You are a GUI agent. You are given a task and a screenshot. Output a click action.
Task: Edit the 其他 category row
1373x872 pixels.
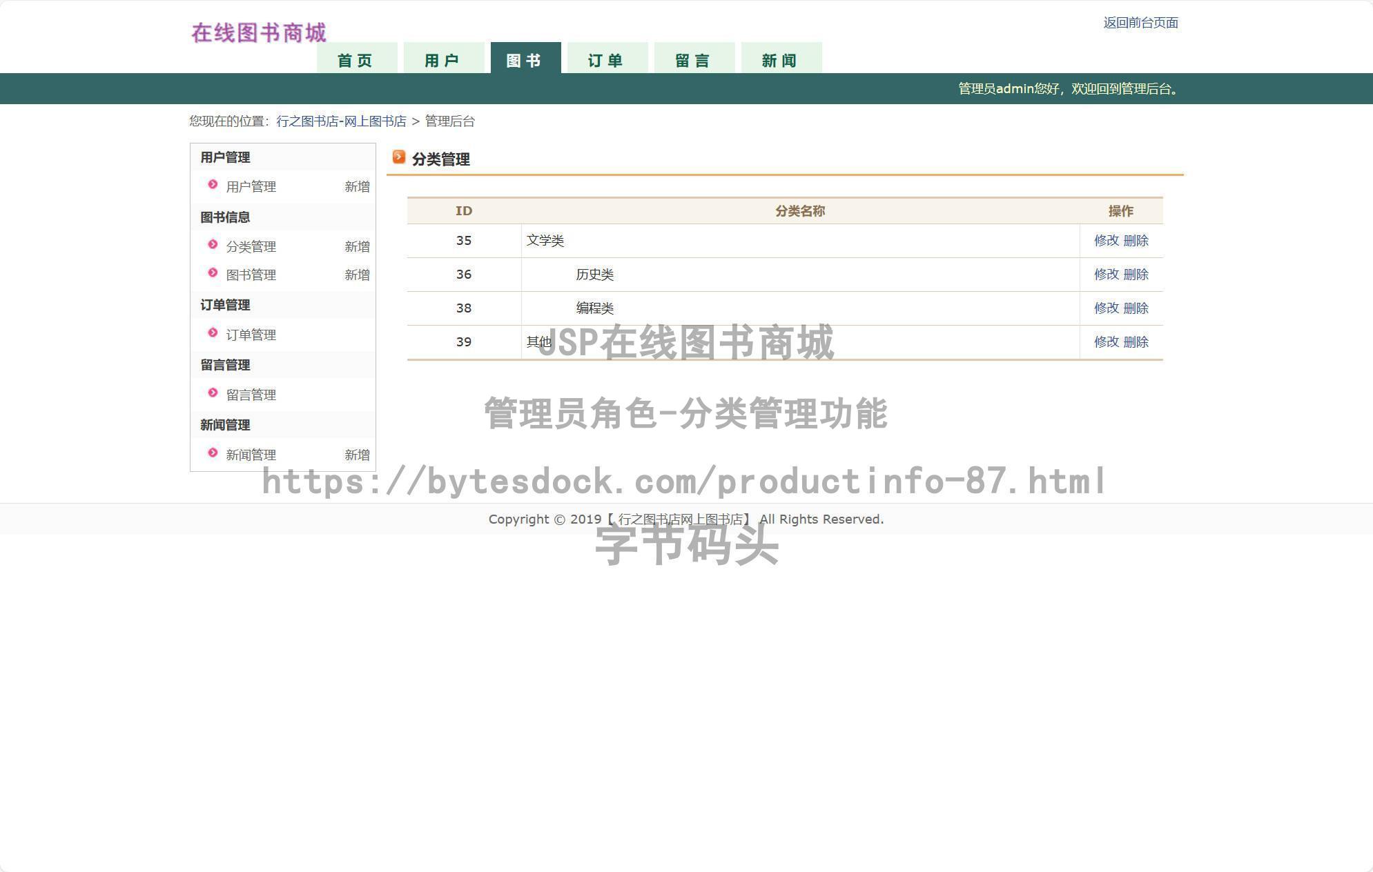(x=1107, y=342)
